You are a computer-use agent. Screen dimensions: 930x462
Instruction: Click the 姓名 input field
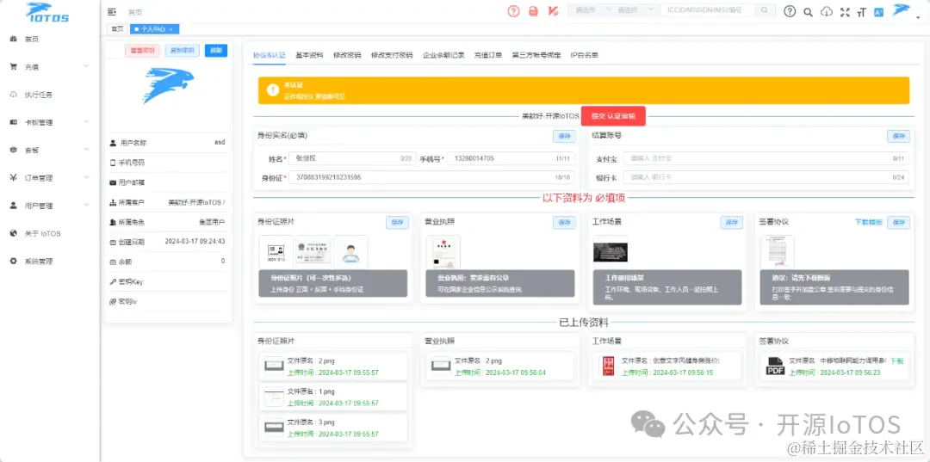click(351, 159)
